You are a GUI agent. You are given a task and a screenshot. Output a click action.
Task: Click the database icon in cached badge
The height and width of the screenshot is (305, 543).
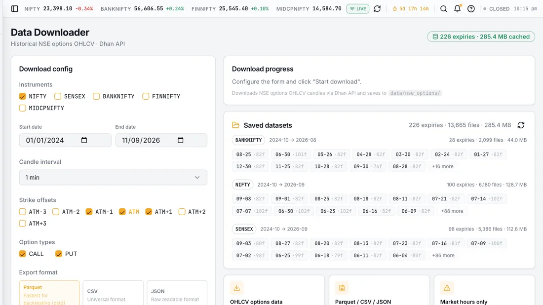435,37
